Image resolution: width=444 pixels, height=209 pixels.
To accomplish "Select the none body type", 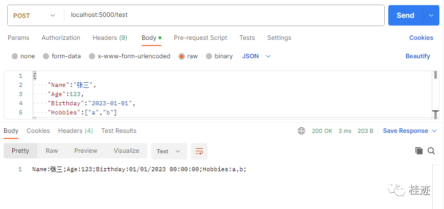I will pos(23,56).
